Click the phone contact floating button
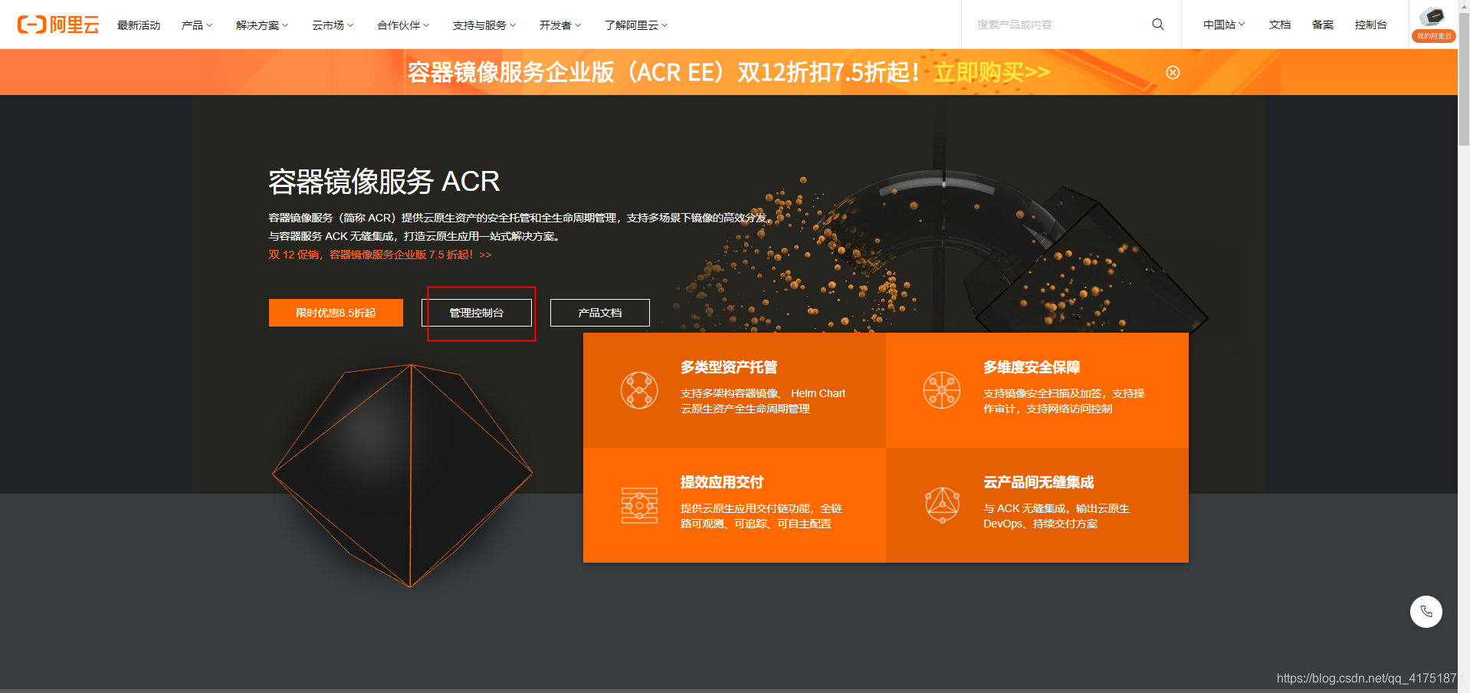This screenshot has width=1470, height=693. click(x=1426, y=612)
